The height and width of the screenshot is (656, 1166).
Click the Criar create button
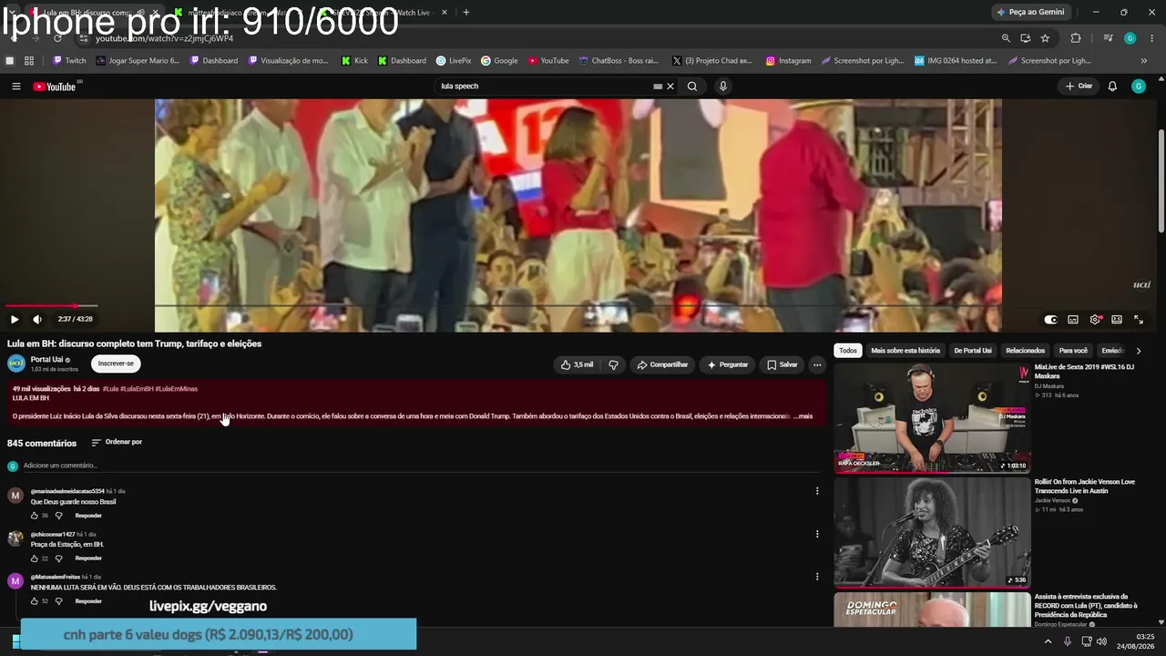pos(1079,87)
